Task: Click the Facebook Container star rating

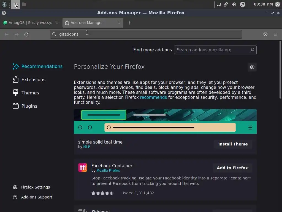Action: (x=102, y=193)
